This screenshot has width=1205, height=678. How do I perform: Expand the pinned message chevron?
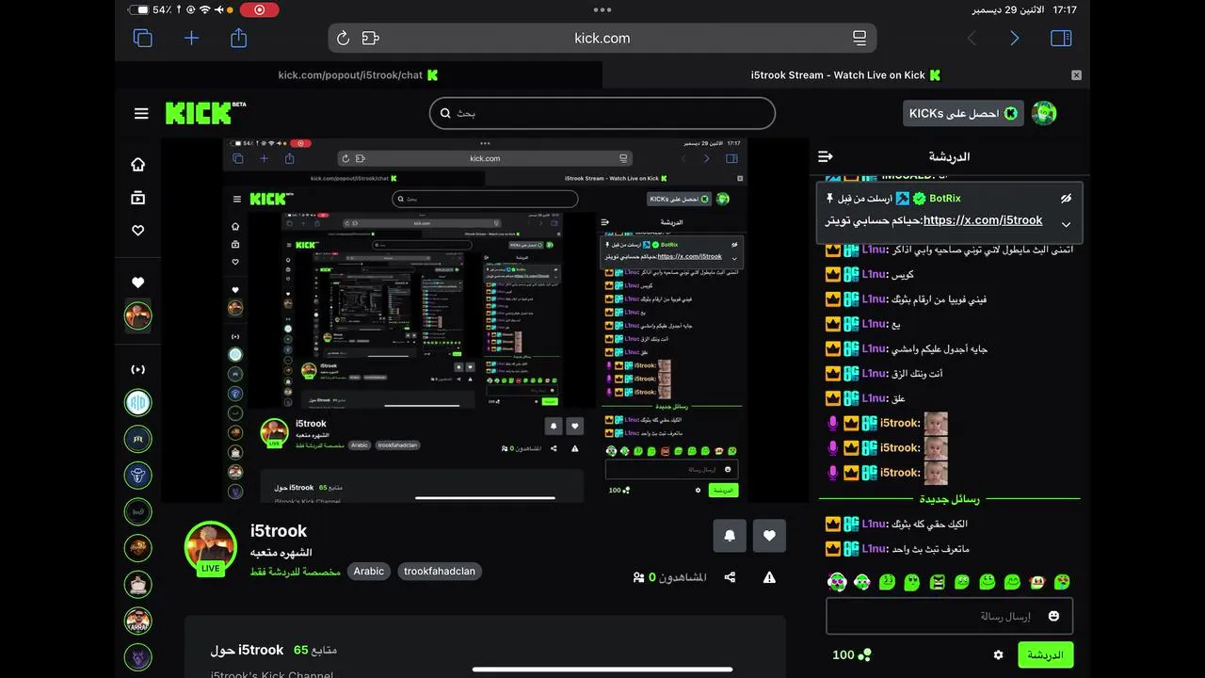coord(1066,224)
